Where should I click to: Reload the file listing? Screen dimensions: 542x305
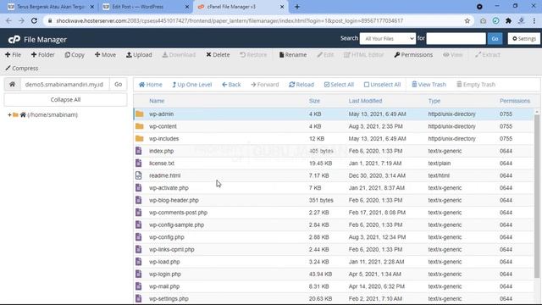(x=301, y=85)
